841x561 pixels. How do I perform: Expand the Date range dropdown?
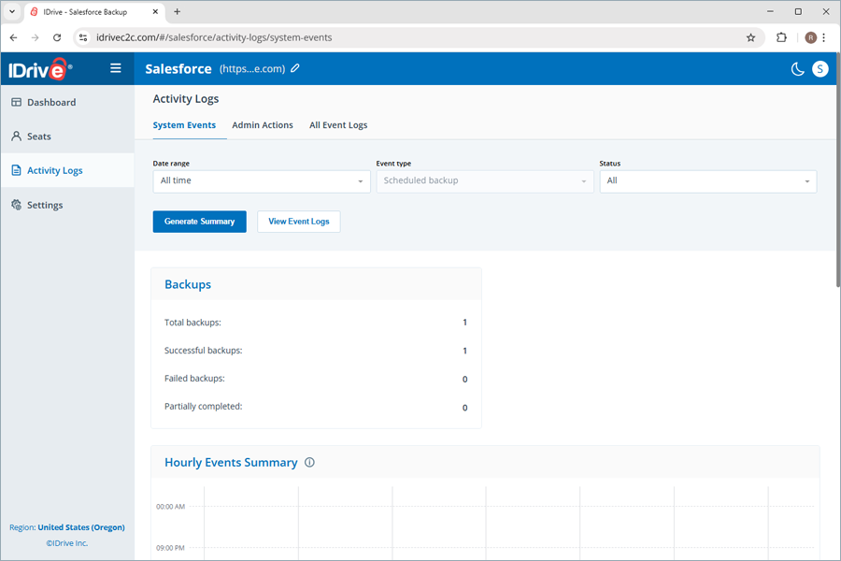pyautogui.click(x=262, y=180)
